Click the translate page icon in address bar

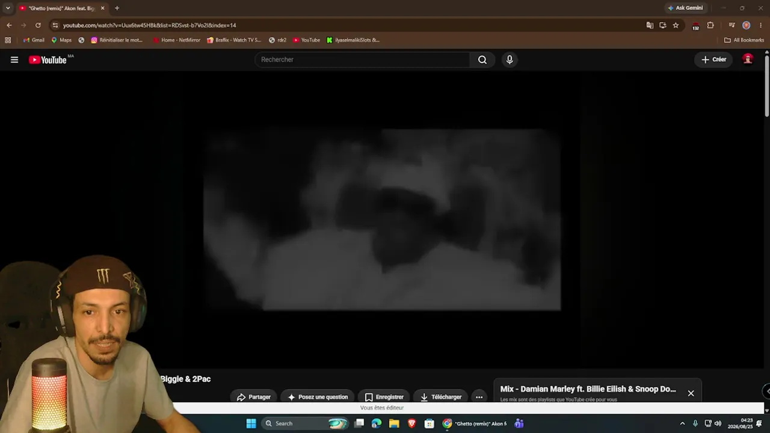click(x=650, y=25)
